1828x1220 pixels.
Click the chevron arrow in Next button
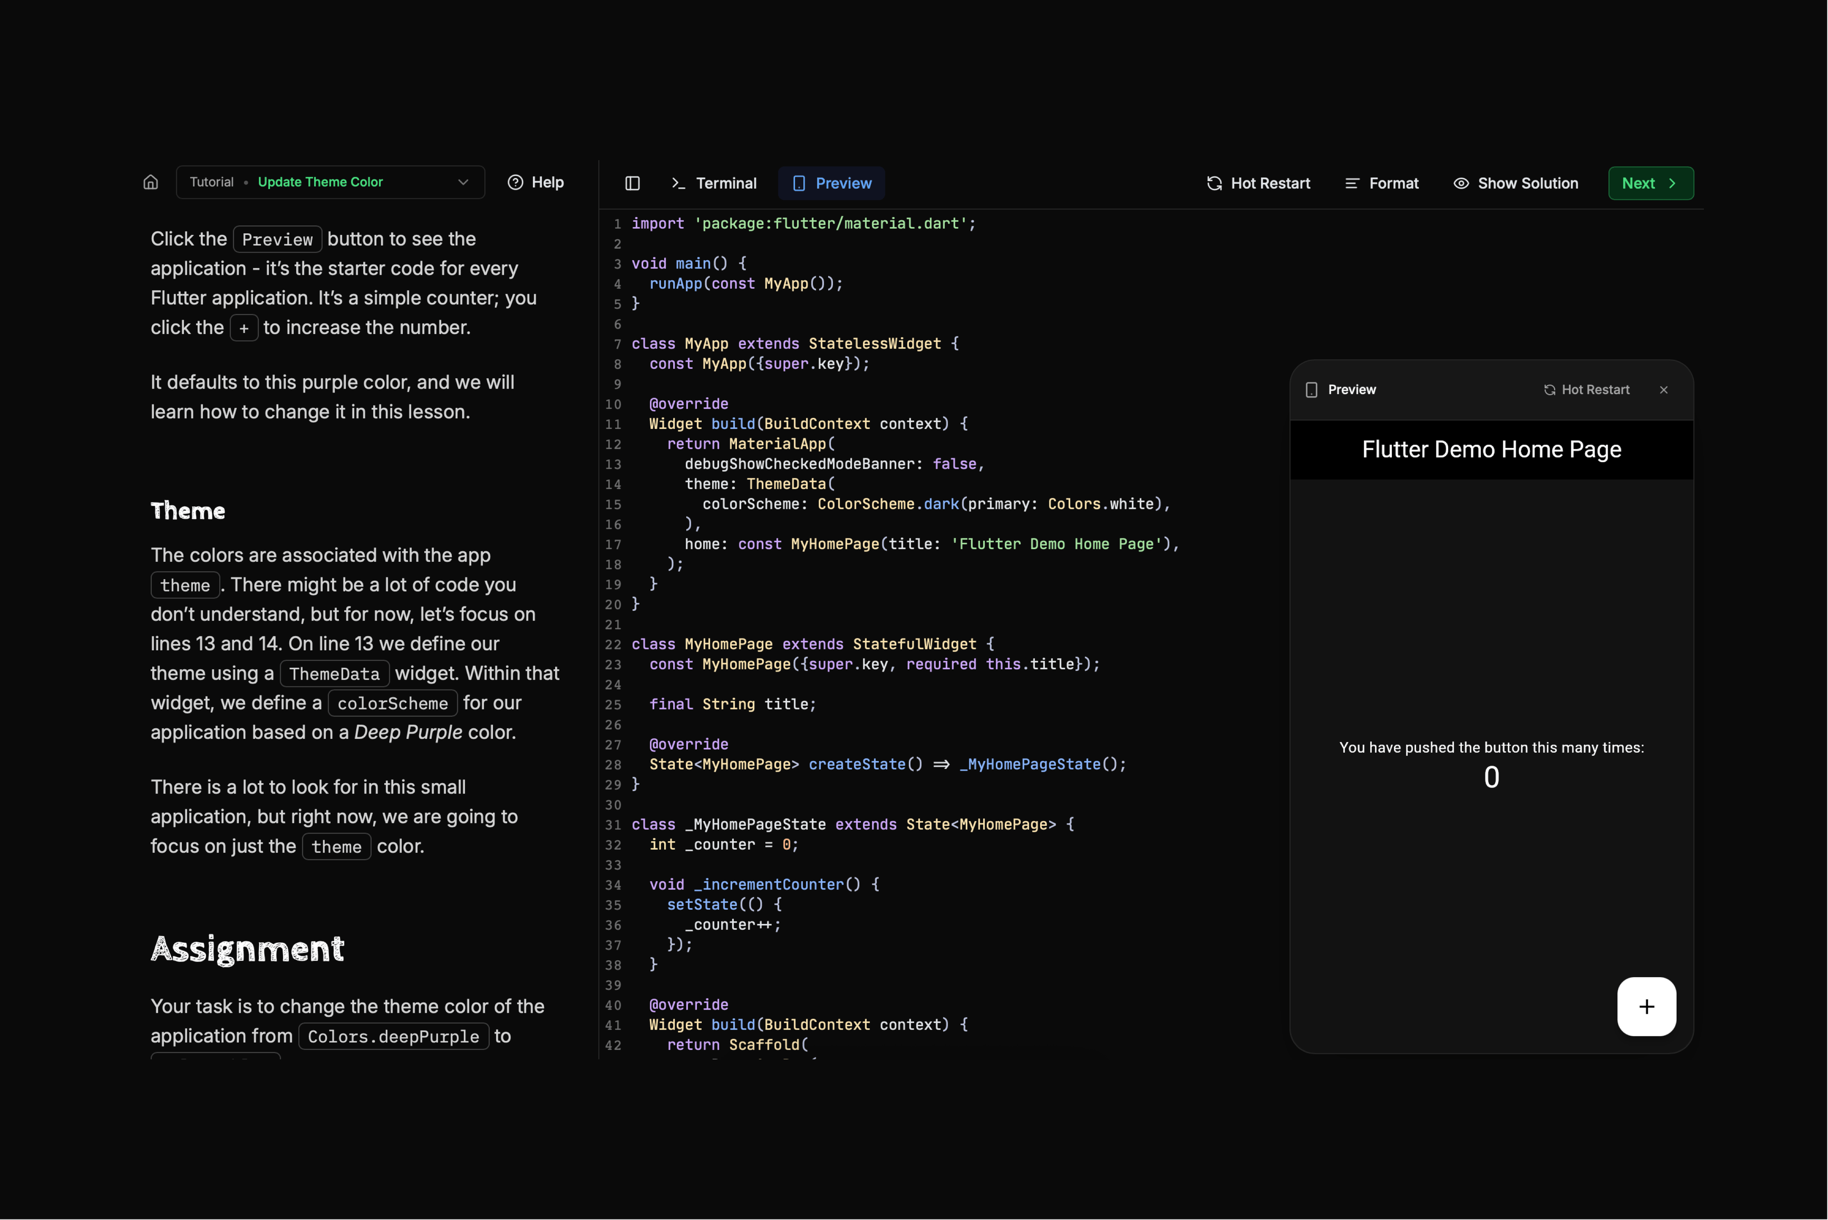(1671, 184)
